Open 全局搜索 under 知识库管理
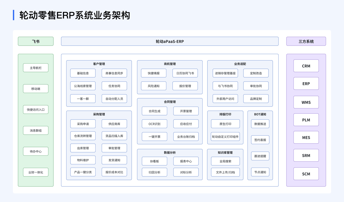344x202 pixels. (225, 161)
